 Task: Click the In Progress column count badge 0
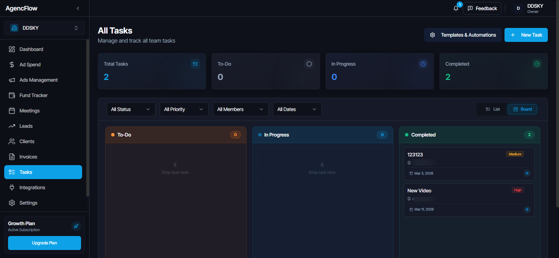(382, 135)
